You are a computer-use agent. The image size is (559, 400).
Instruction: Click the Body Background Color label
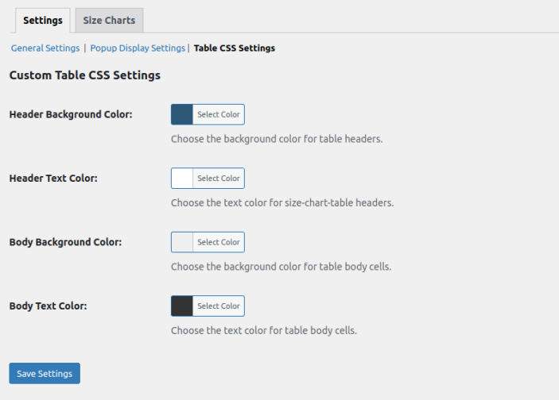coord(65,242)
